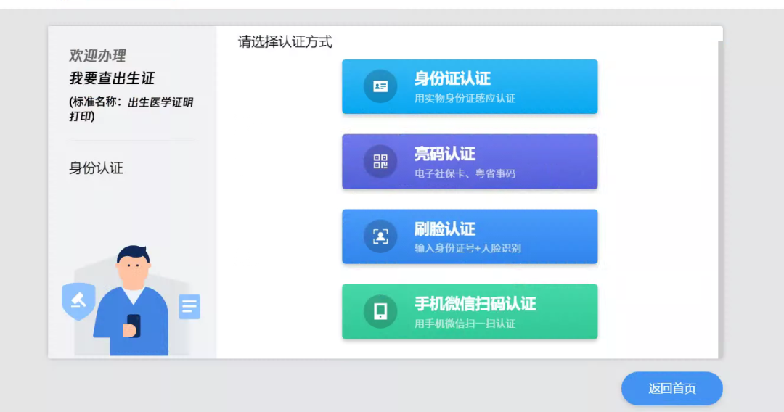
Task: Click the 欢迎办理 greeting text
Action: point(97,55)
